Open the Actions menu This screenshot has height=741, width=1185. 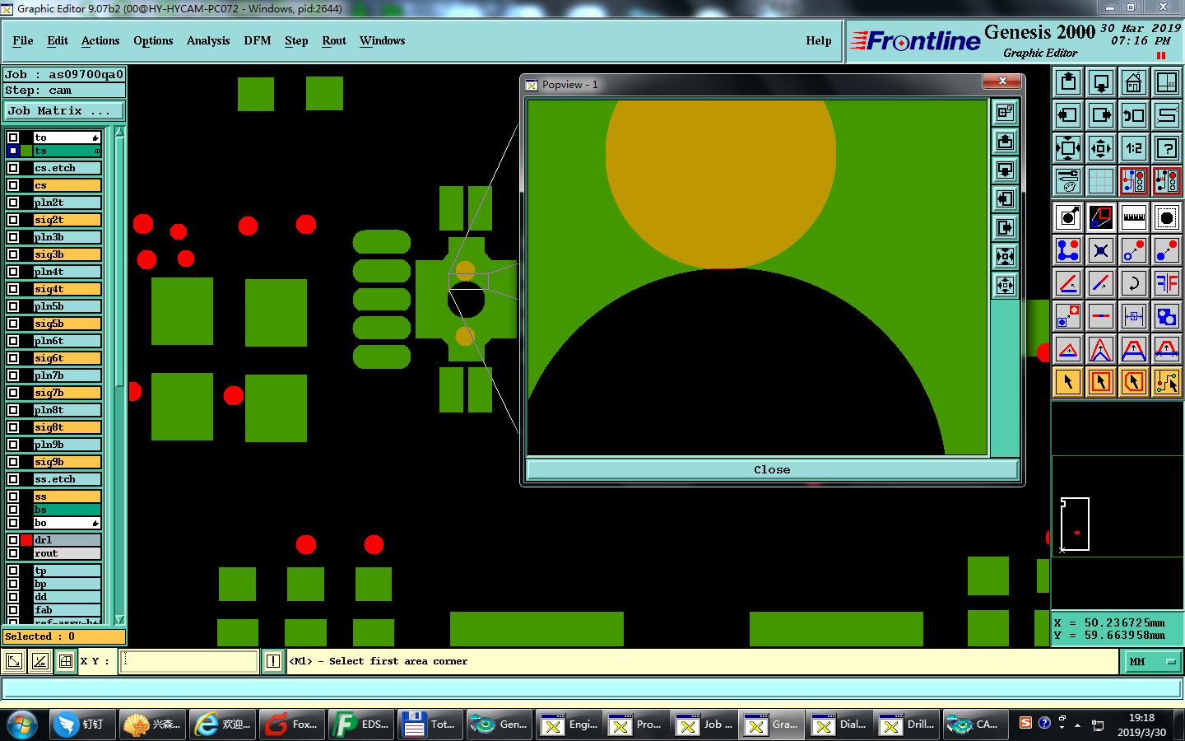100,40
